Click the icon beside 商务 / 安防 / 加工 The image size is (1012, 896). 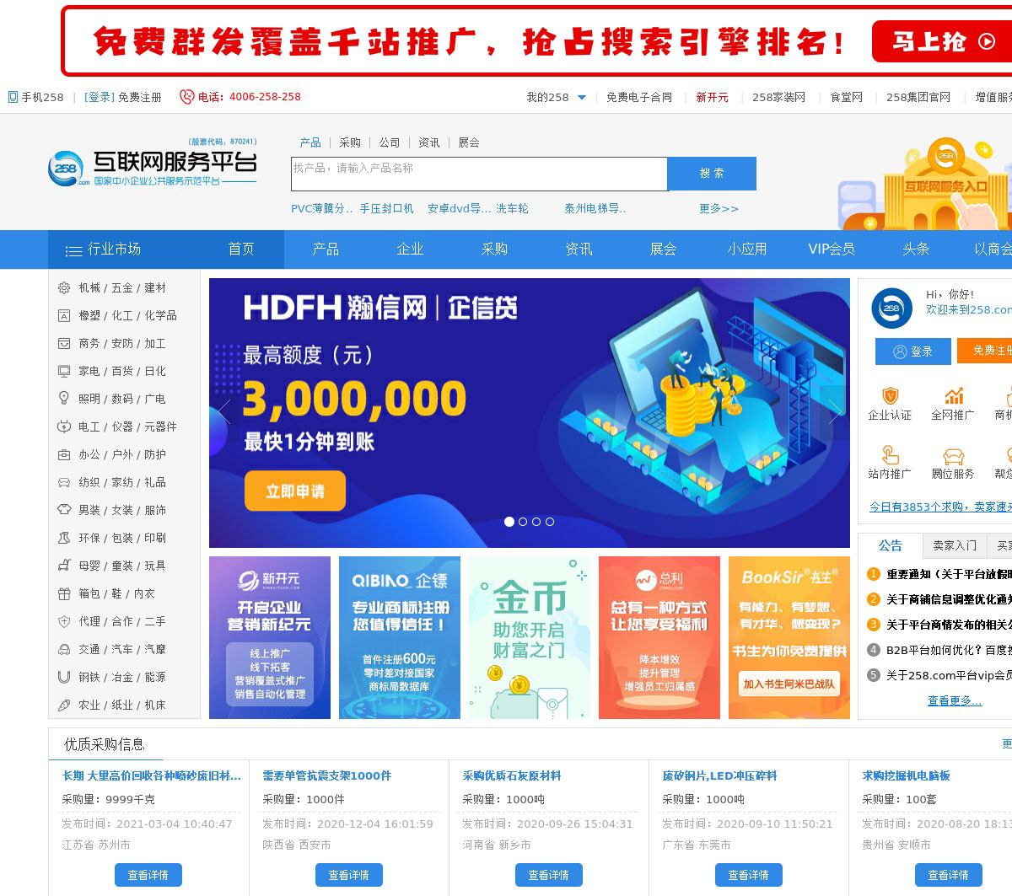pos(64,343)
